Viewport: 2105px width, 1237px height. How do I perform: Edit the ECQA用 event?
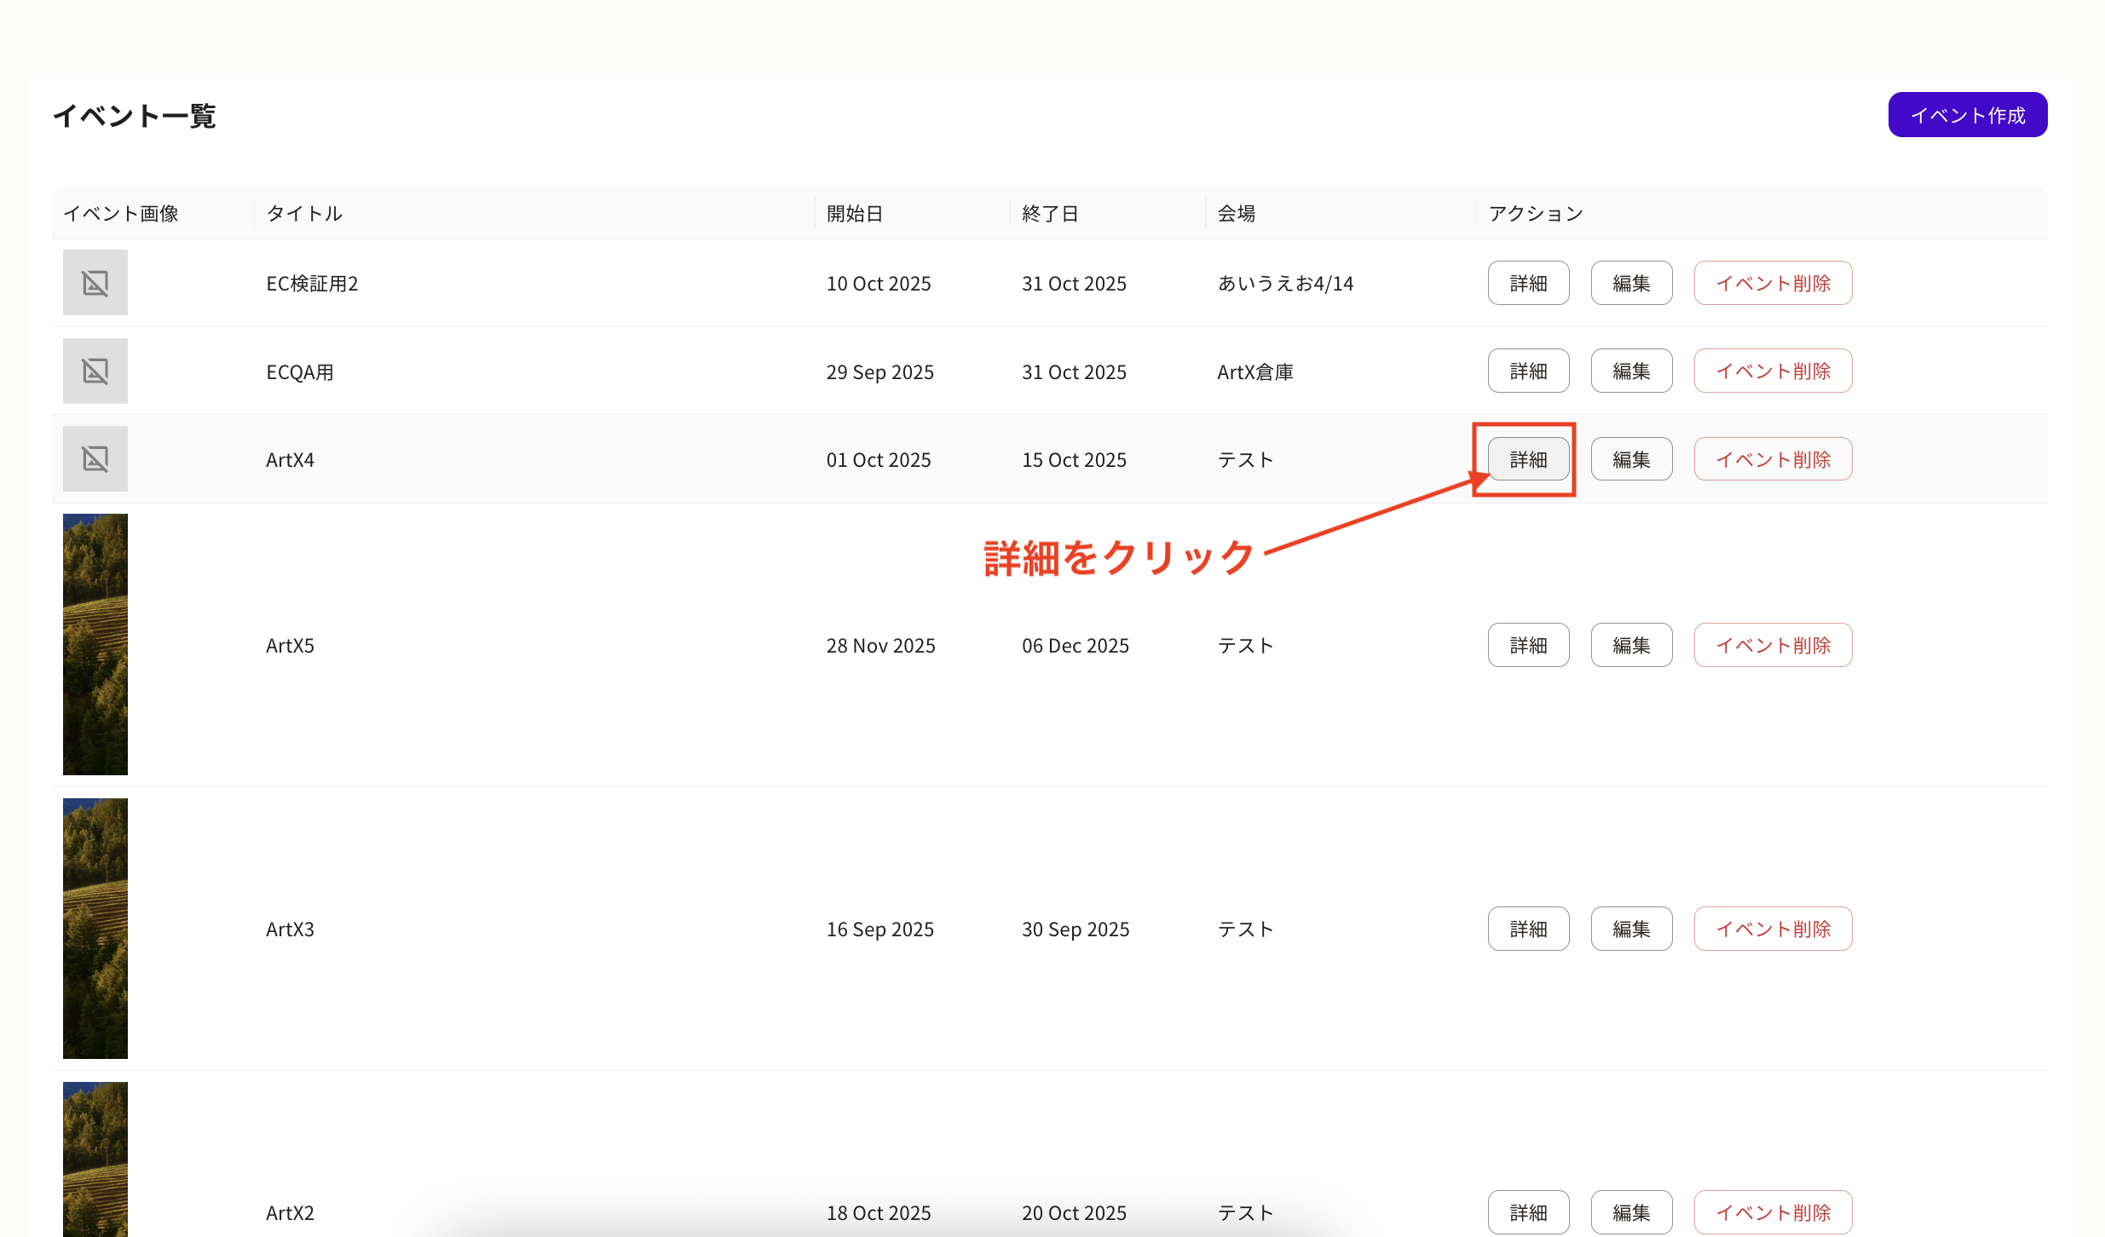coord(1630,371)
